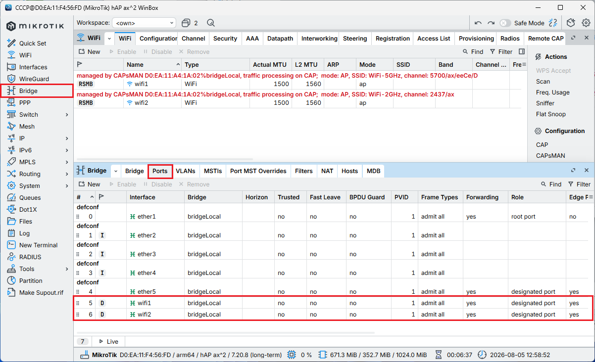The height and width of the screenshot is (362, 595).
Task: Click Freq. Usage action
Action: [x=552, y=92]
